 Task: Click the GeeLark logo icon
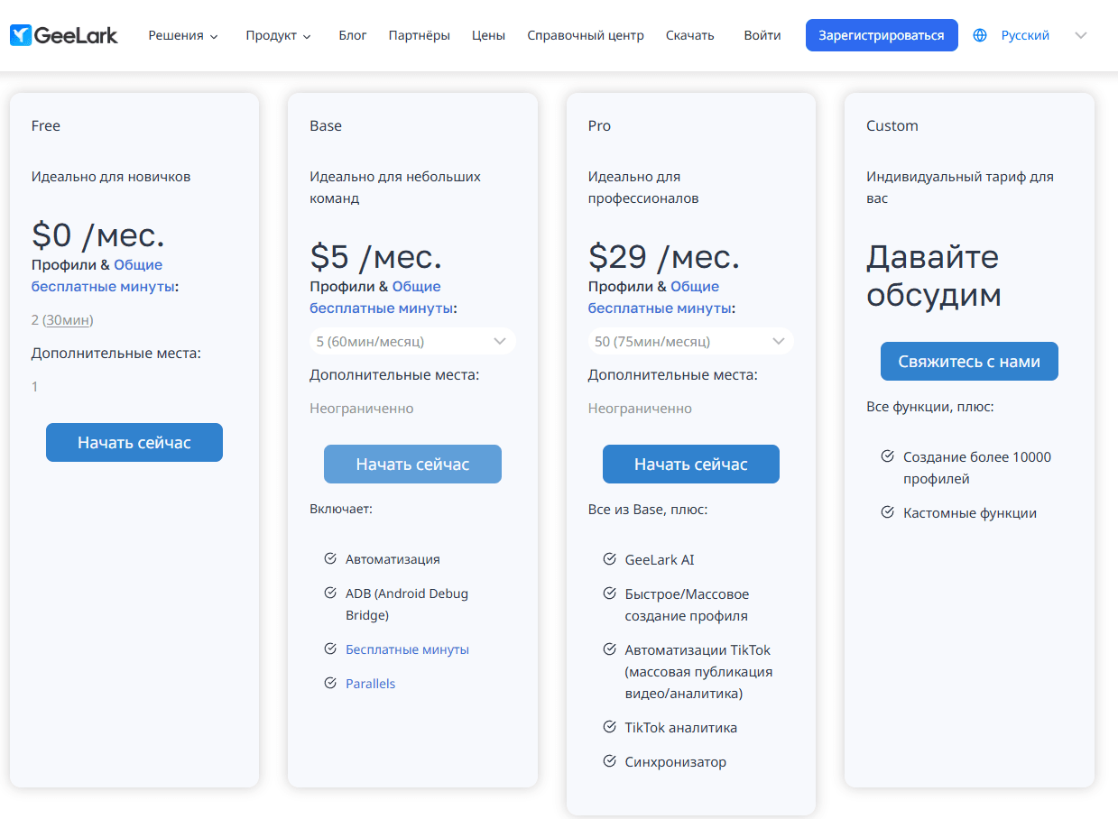tap(21, 35)
